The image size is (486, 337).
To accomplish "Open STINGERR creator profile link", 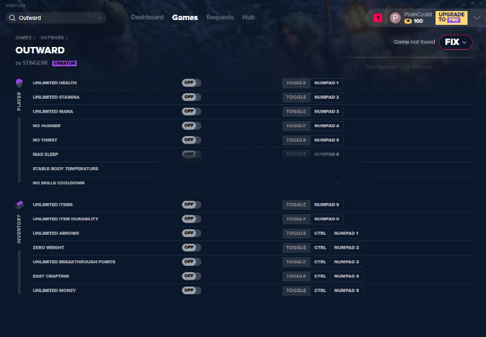I will [35, 64].
